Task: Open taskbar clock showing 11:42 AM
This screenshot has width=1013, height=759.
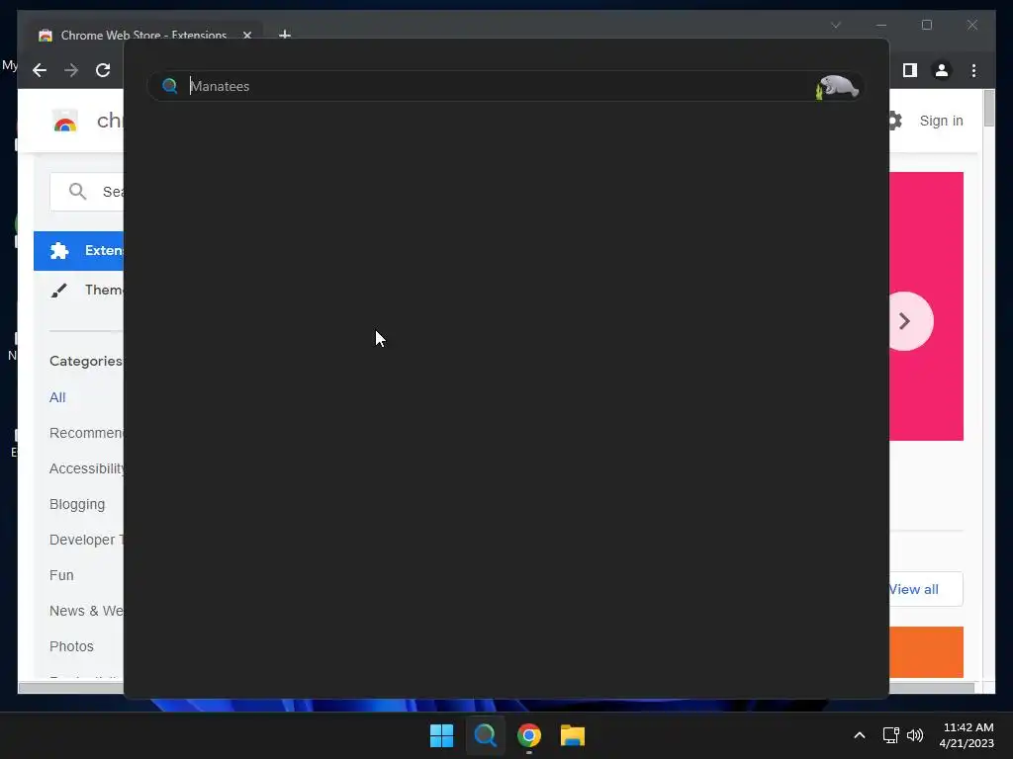Action: (967, 735)
